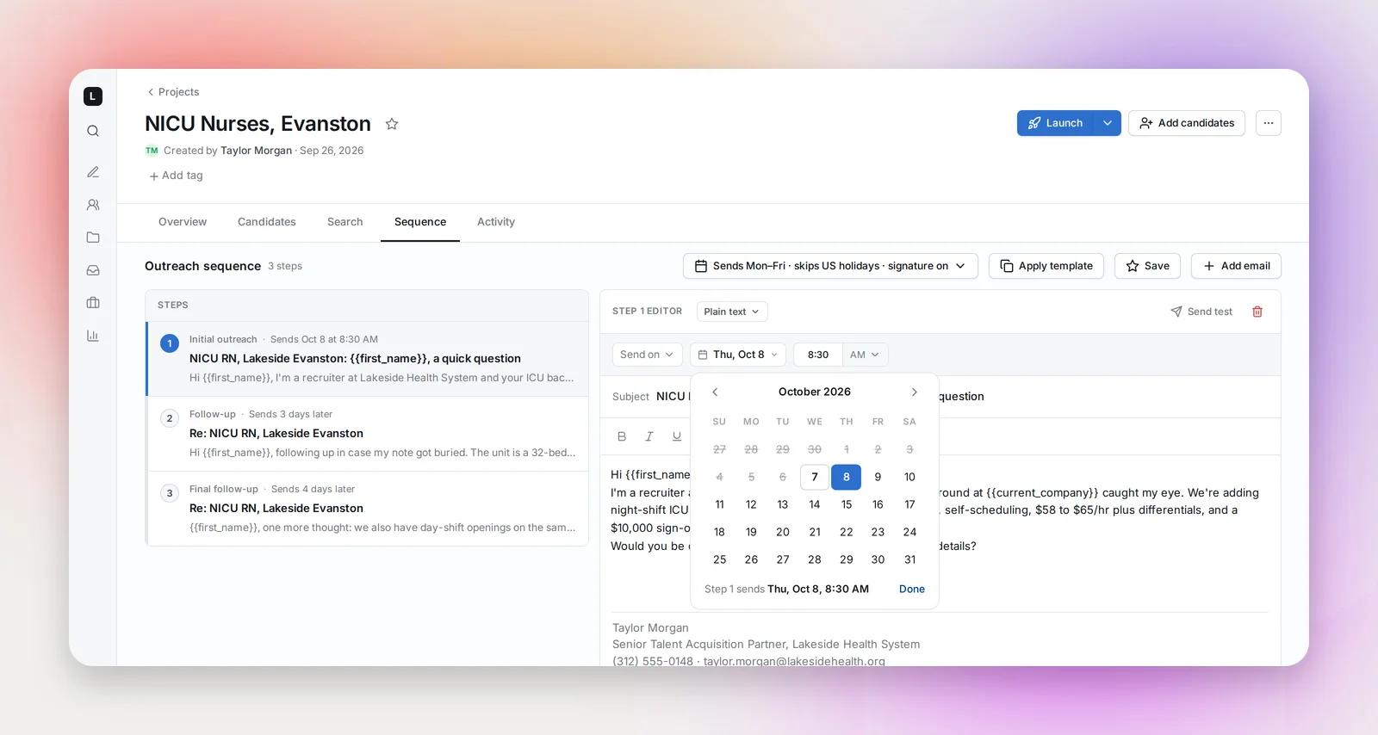The height and width of the screenshot is (735, 1378).
Task: Click Send test
Action: (1201, 312)
